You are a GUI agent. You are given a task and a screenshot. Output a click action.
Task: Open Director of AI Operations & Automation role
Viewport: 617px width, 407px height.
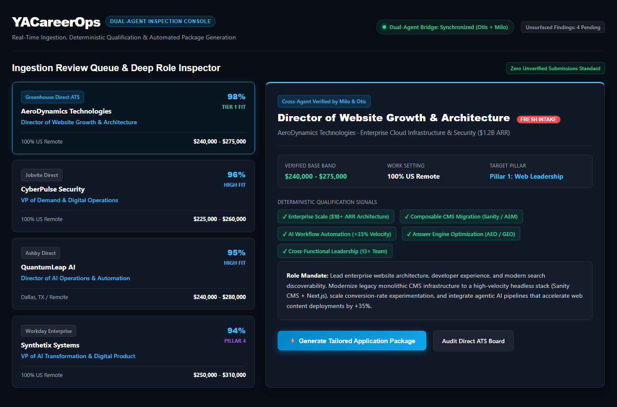coord(75,278)
